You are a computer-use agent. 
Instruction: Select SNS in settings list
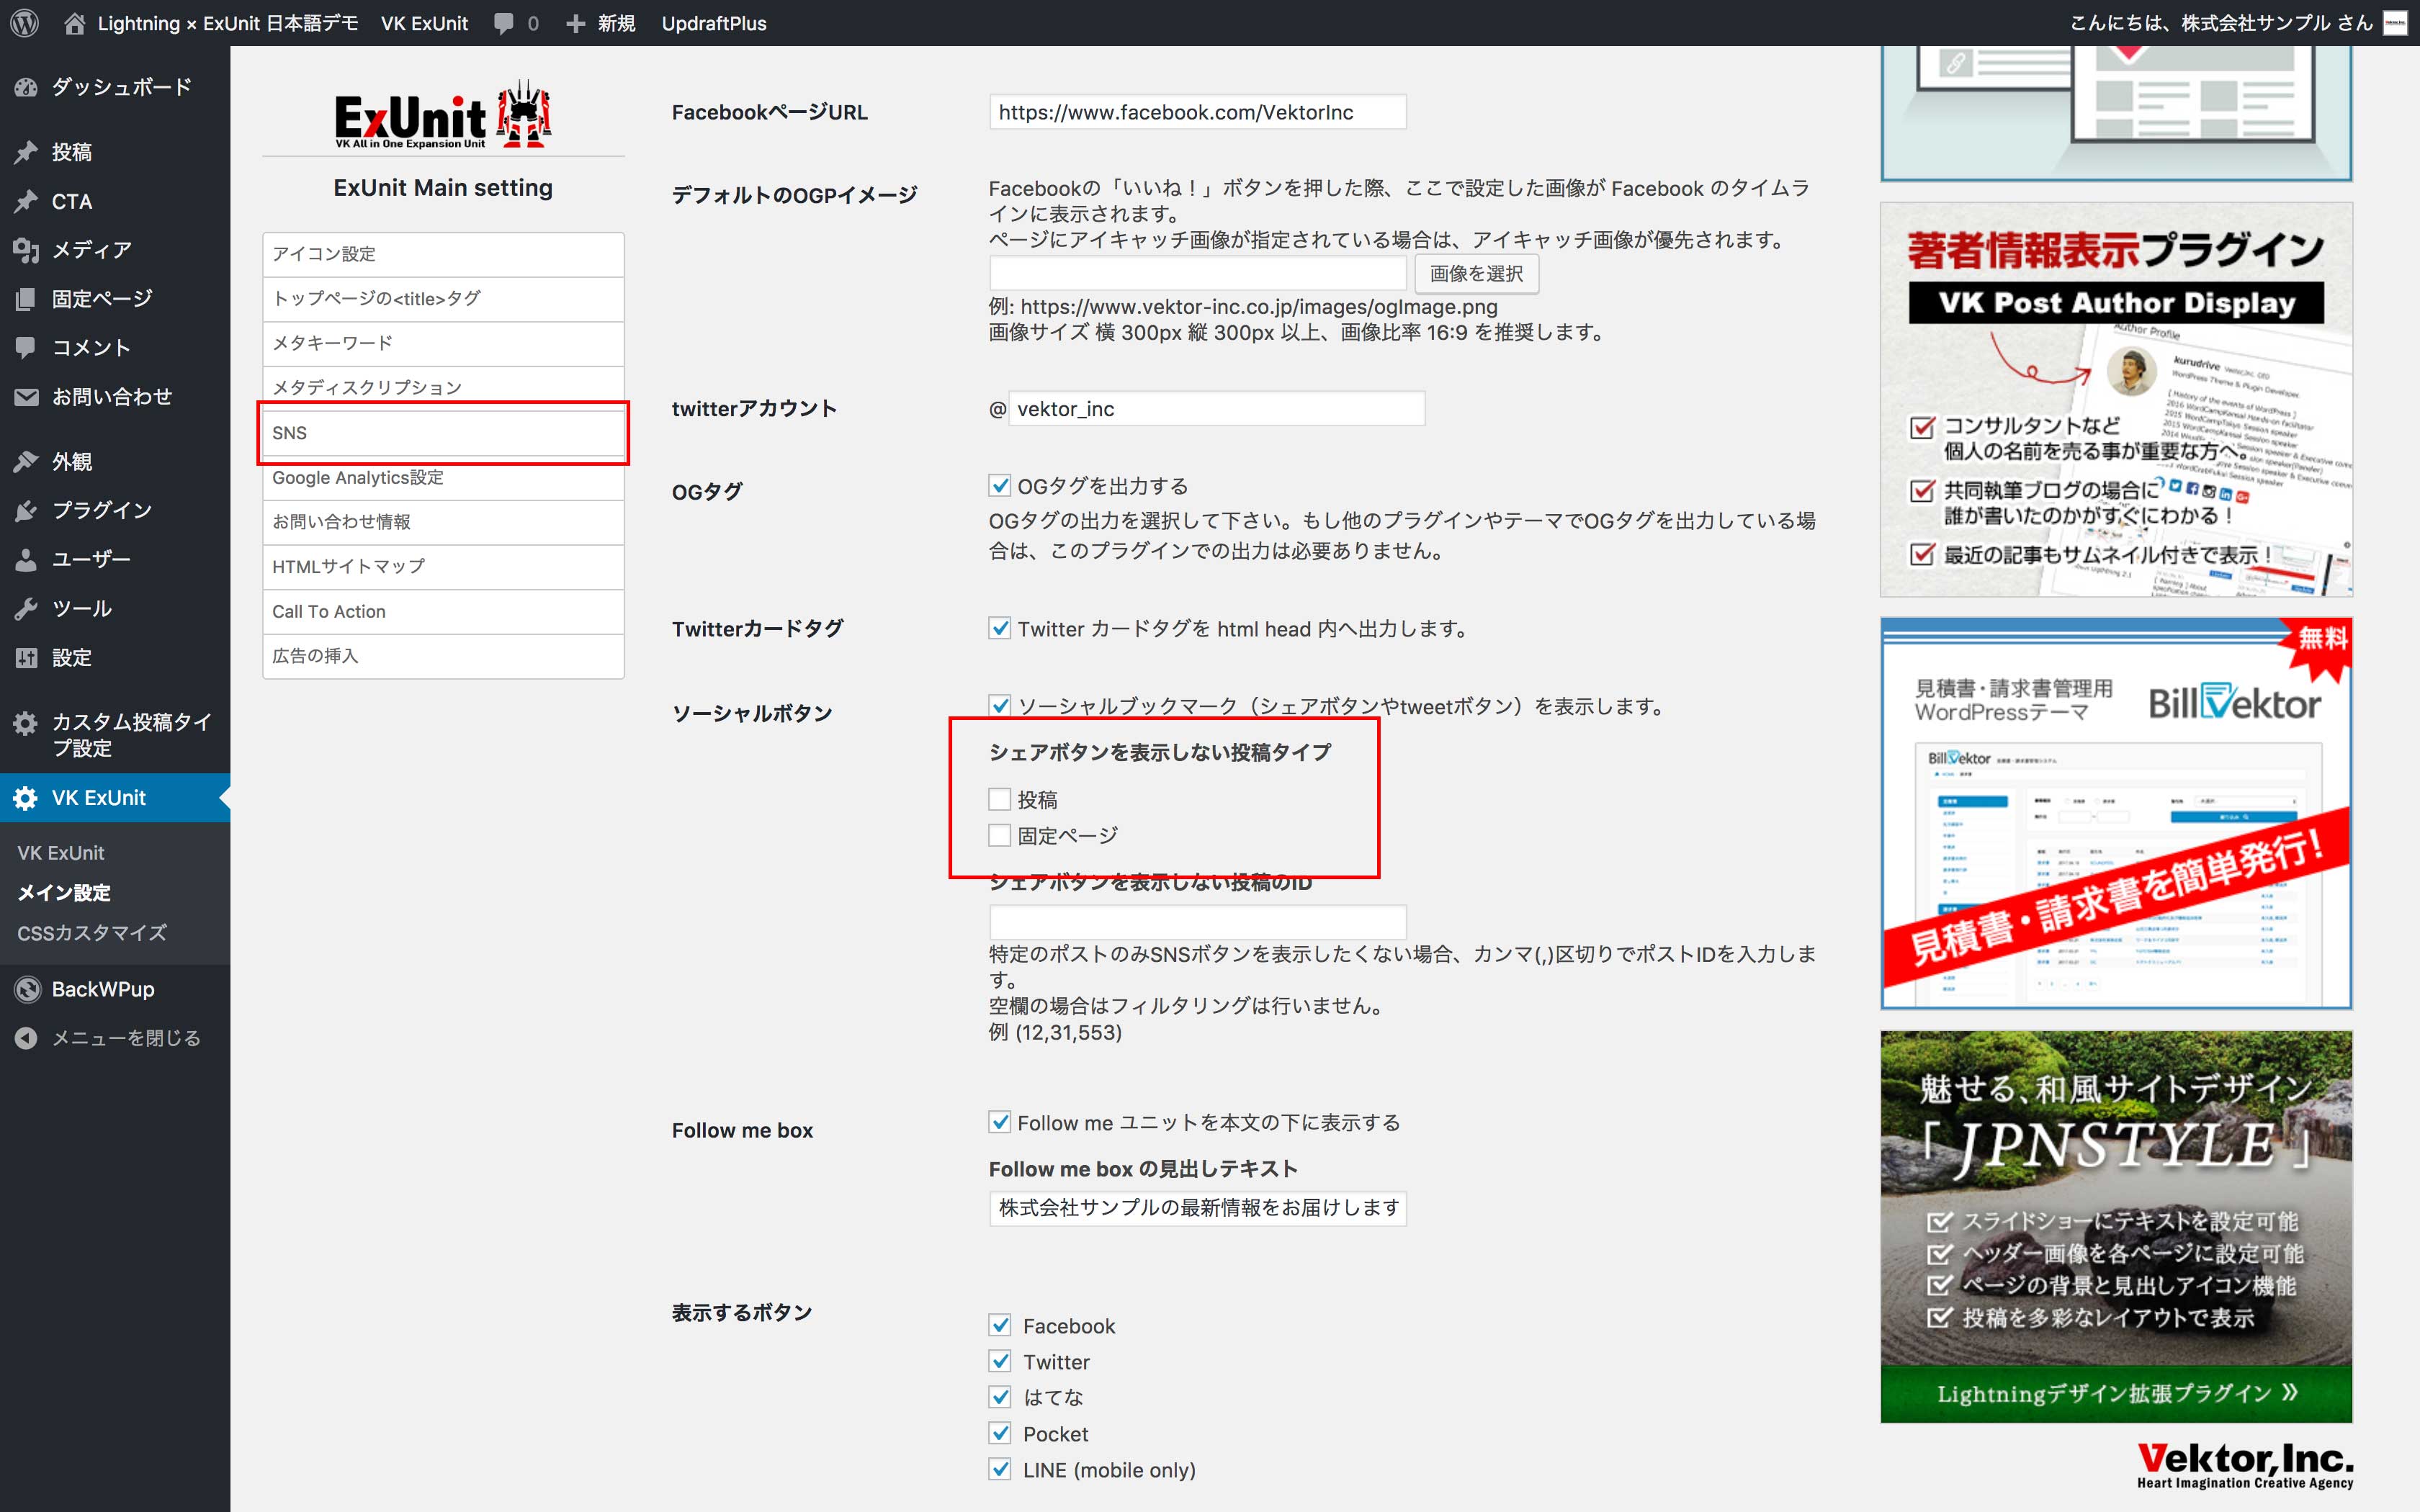tap(443, 433)
